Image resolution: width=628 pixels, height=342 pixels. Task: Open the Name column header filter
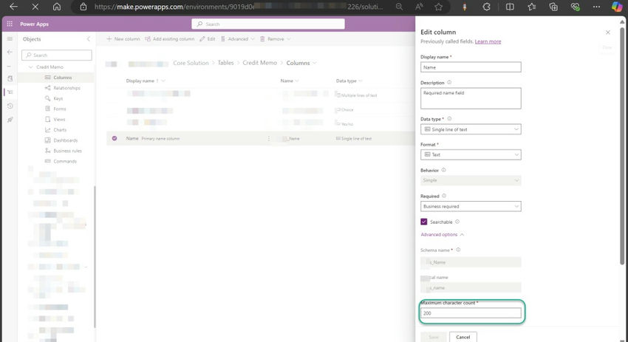(289, 81)
